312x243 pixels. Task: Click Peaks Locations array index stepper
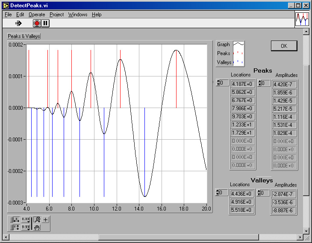(x=218, y=83)
